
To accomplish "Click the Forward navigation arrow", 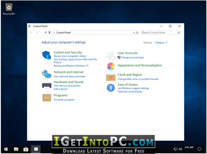I will click(37, 33).
